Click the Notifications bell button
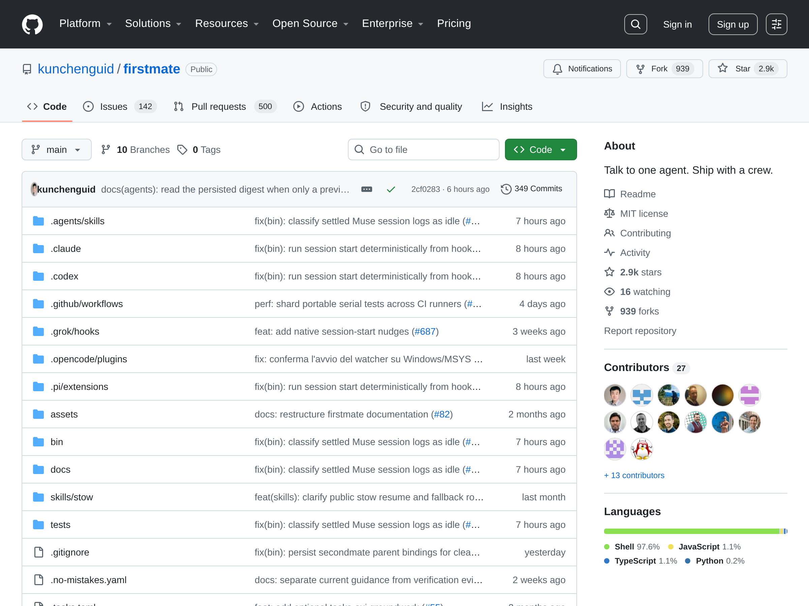The width and height of the screenshot is (809, 606). pyautogui.click(x=582, y=69)
